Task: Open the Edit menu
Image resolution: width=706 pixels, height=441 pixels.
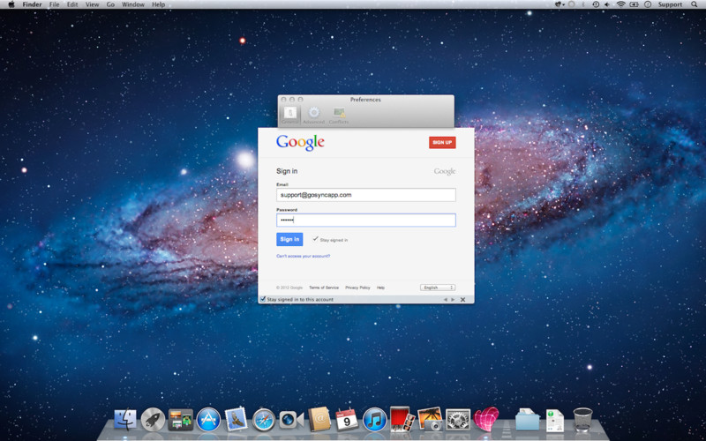Action: point(72,4)
